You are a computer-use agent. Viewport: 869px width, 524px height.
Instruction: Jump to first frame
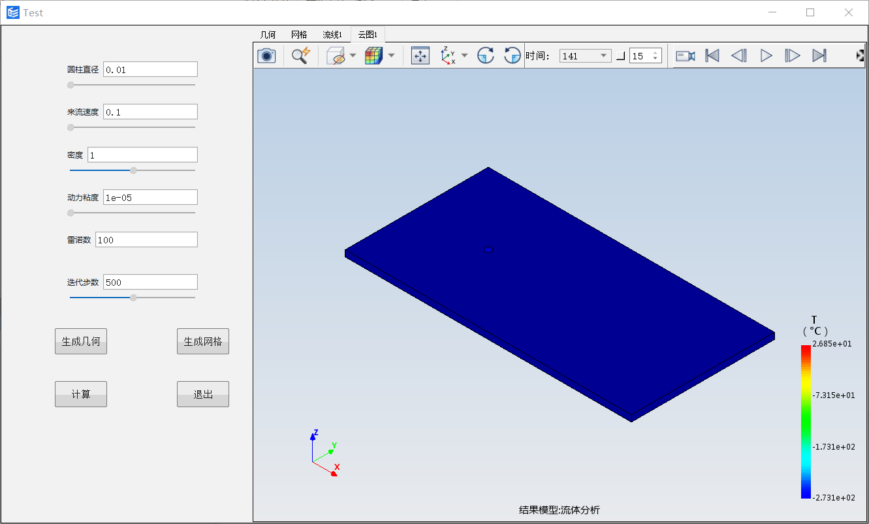point(712,56)
